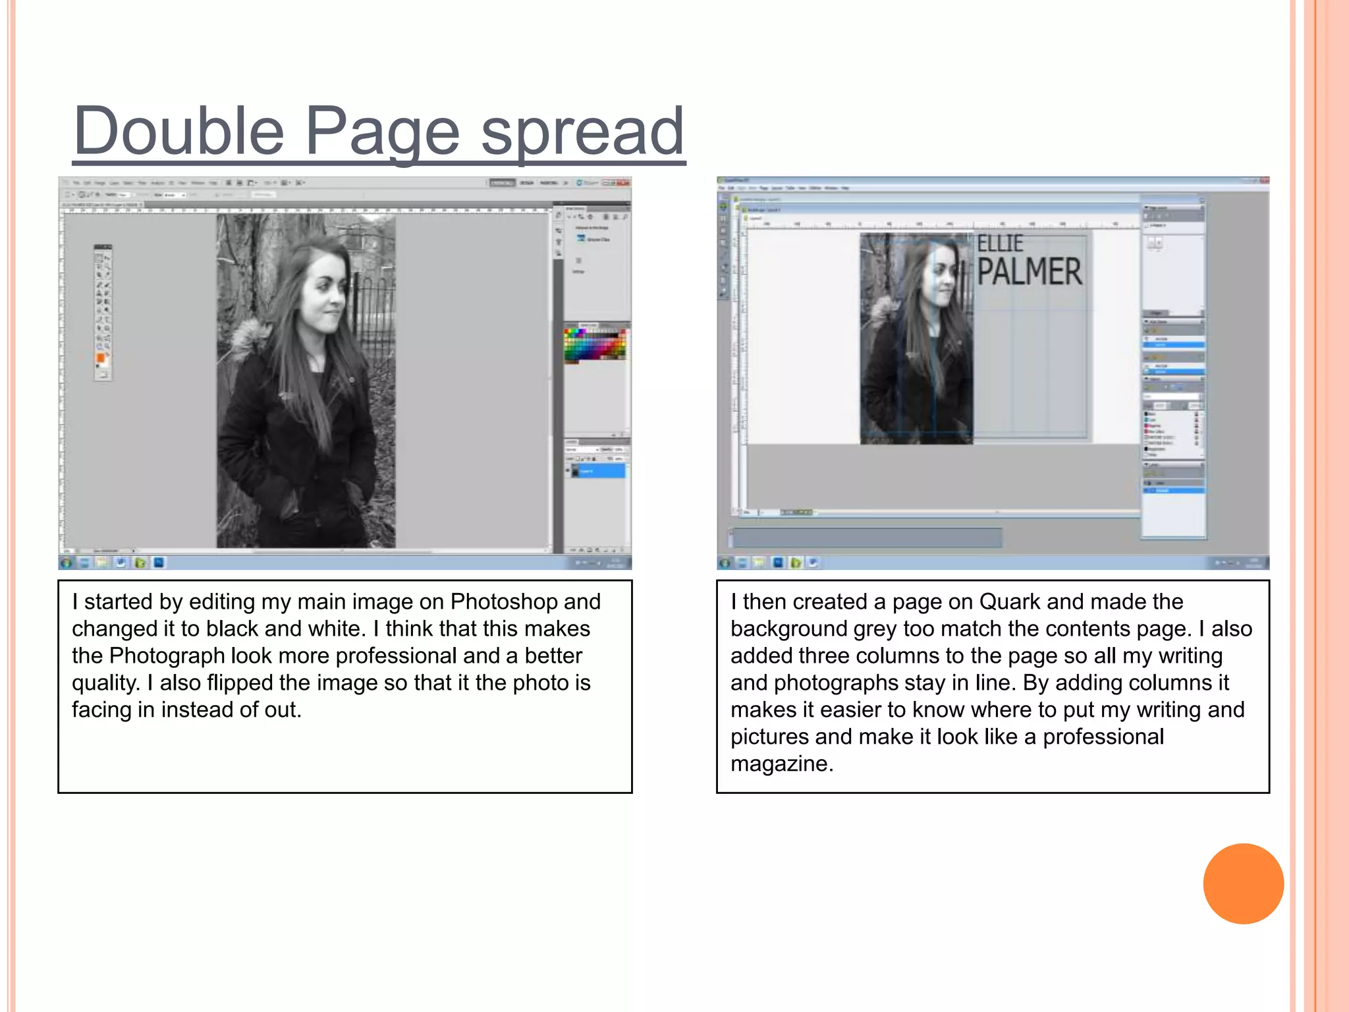Click the Start button on the right screenshot's taskbar
The image size is (1349, 1012).
coord(725,563)
